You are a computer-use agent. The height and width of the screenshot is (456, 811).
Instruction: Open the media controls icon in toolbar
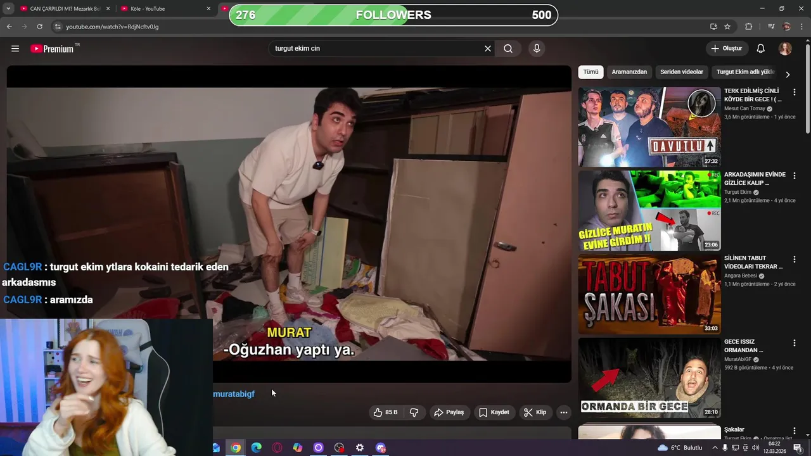click(x=771, y=27)
